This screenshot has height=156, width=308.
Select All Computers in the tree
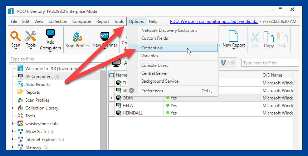coord(39,77)
